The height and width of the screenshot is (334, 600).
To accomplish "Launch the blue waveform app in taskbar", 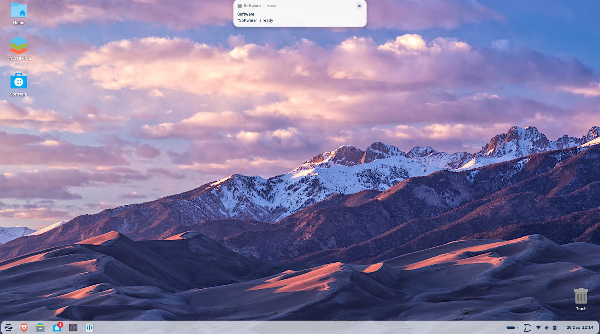I will tap(89, 327).
